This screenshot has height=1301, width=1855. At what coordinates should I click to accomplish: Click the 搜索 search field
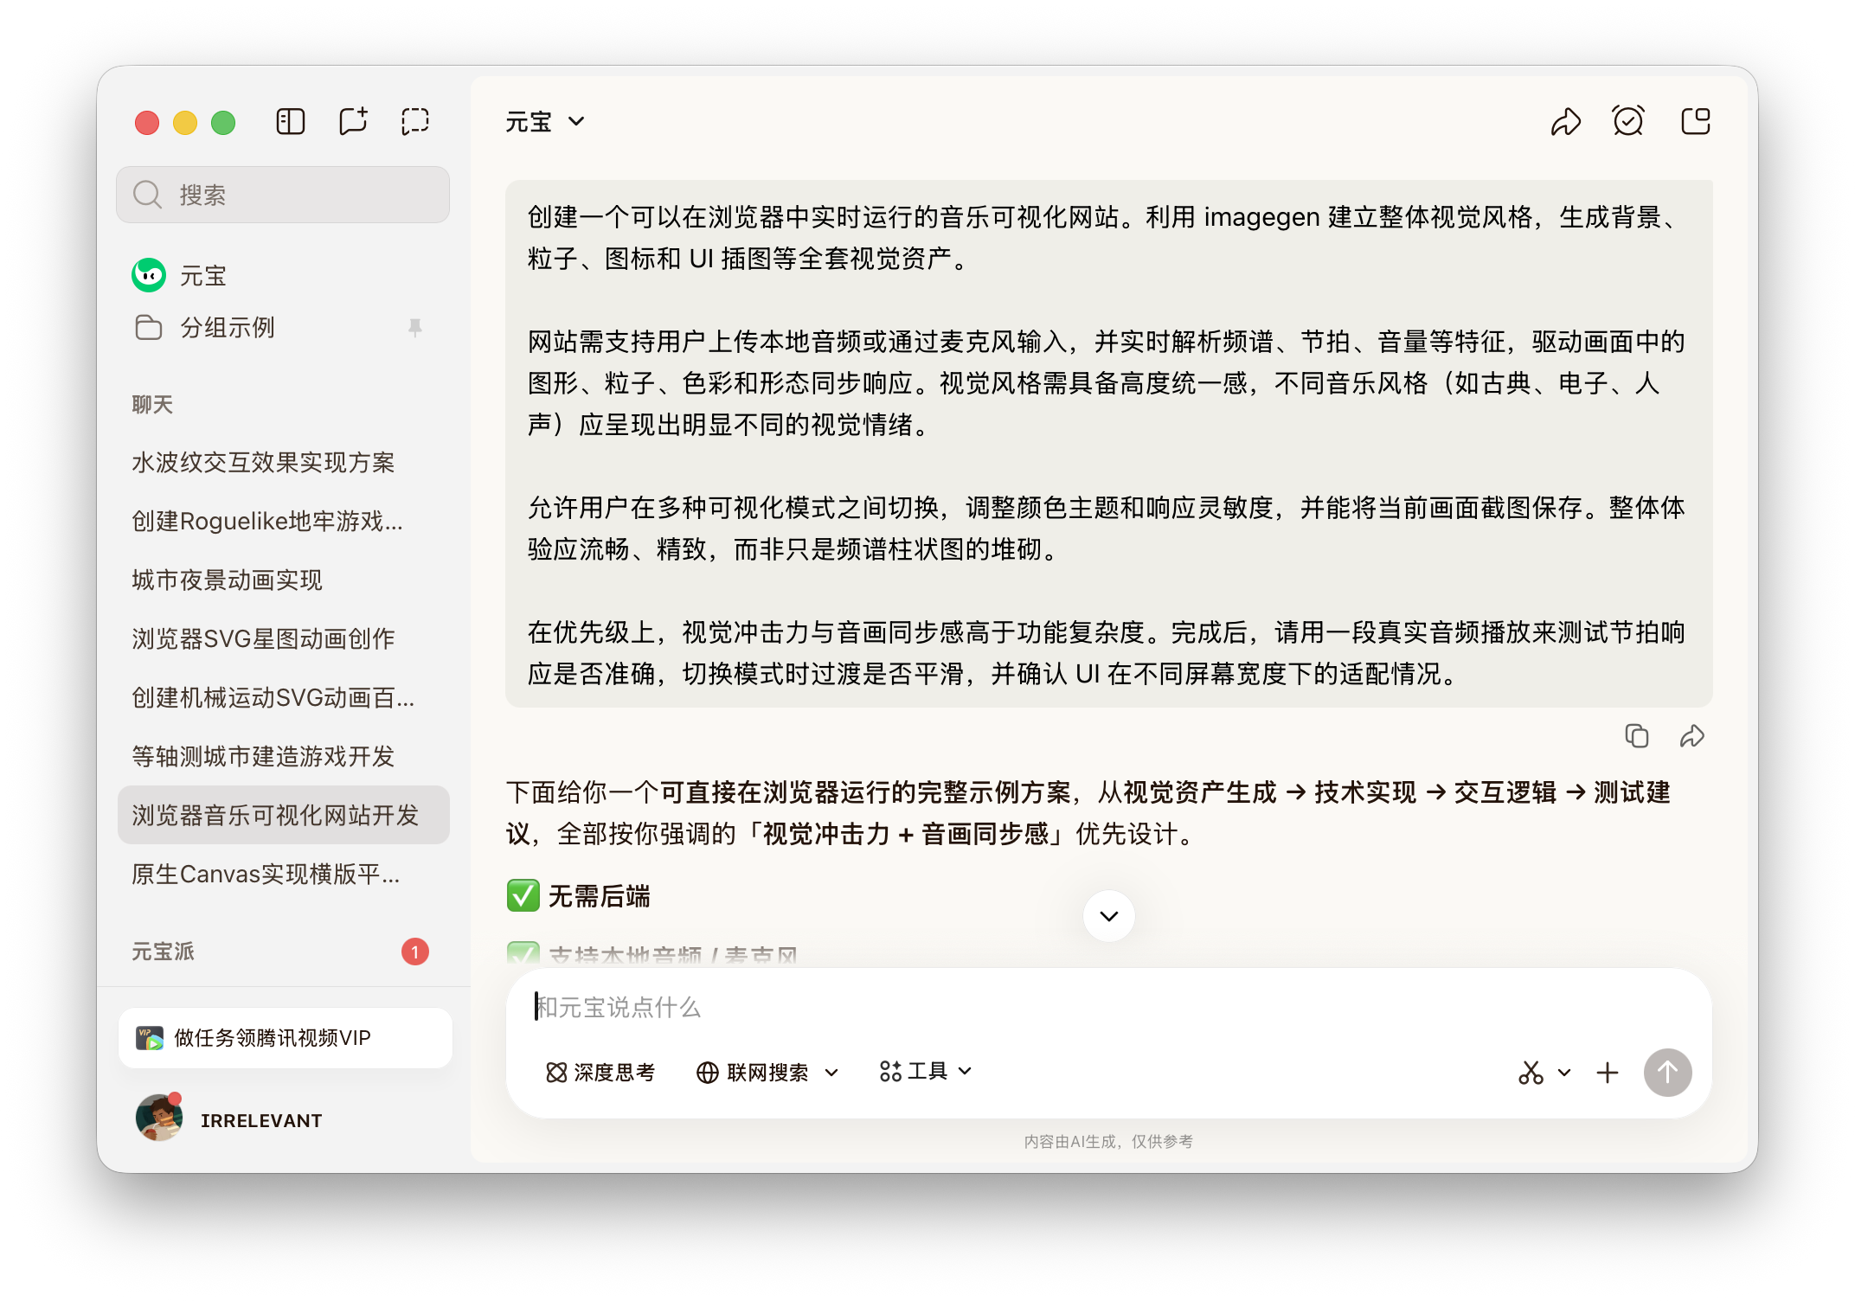pyautogui.click(x=283, y=195)
